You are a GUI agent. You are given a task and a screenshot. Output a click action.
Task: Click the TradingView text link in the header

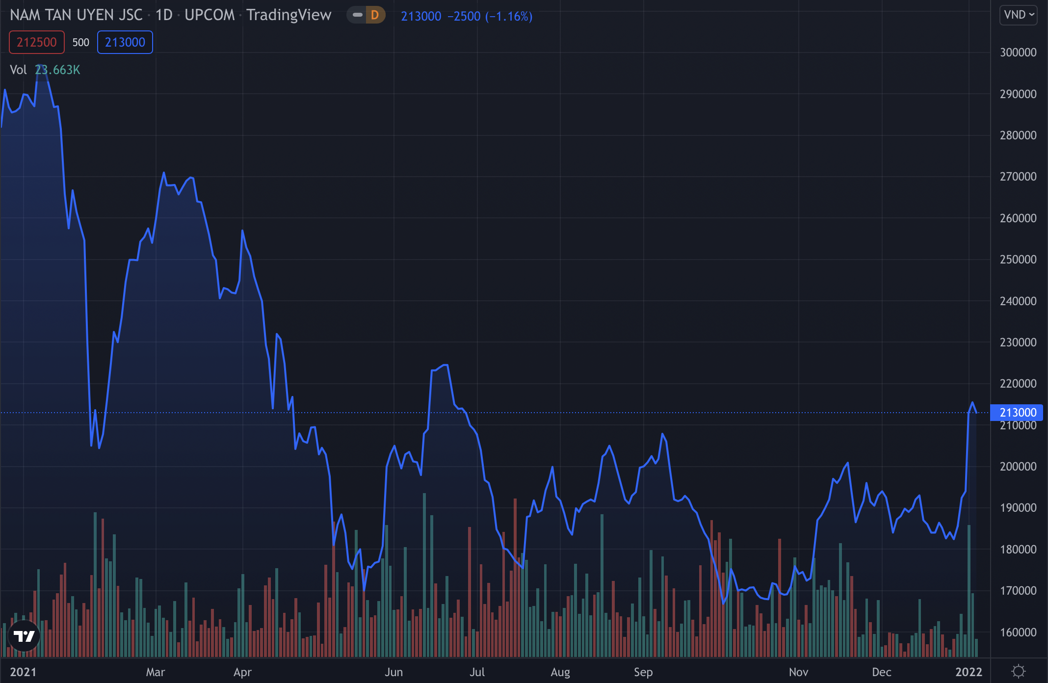pyautogui.click(x=288, y=15)
